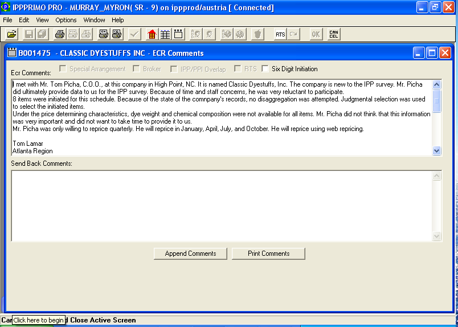Click the grayed checkmark toolbar icon
The width and height of the screenshot is (458, 327).
[134, 34]
